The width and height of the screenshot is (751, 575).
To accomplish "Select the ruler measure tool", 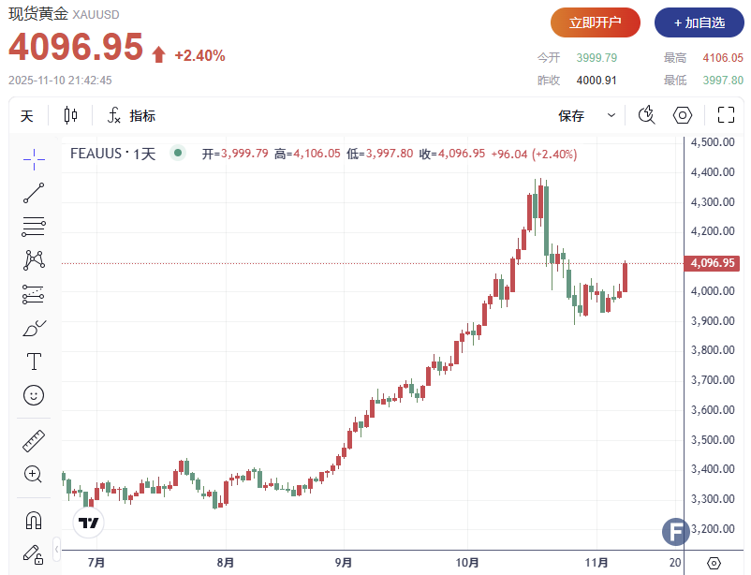I will pyautogui.click(x=34, y=440).
